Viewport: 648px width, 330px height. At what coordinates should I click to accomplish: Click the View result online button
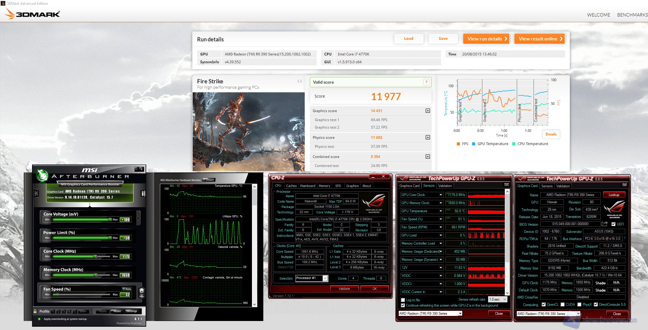539,38
